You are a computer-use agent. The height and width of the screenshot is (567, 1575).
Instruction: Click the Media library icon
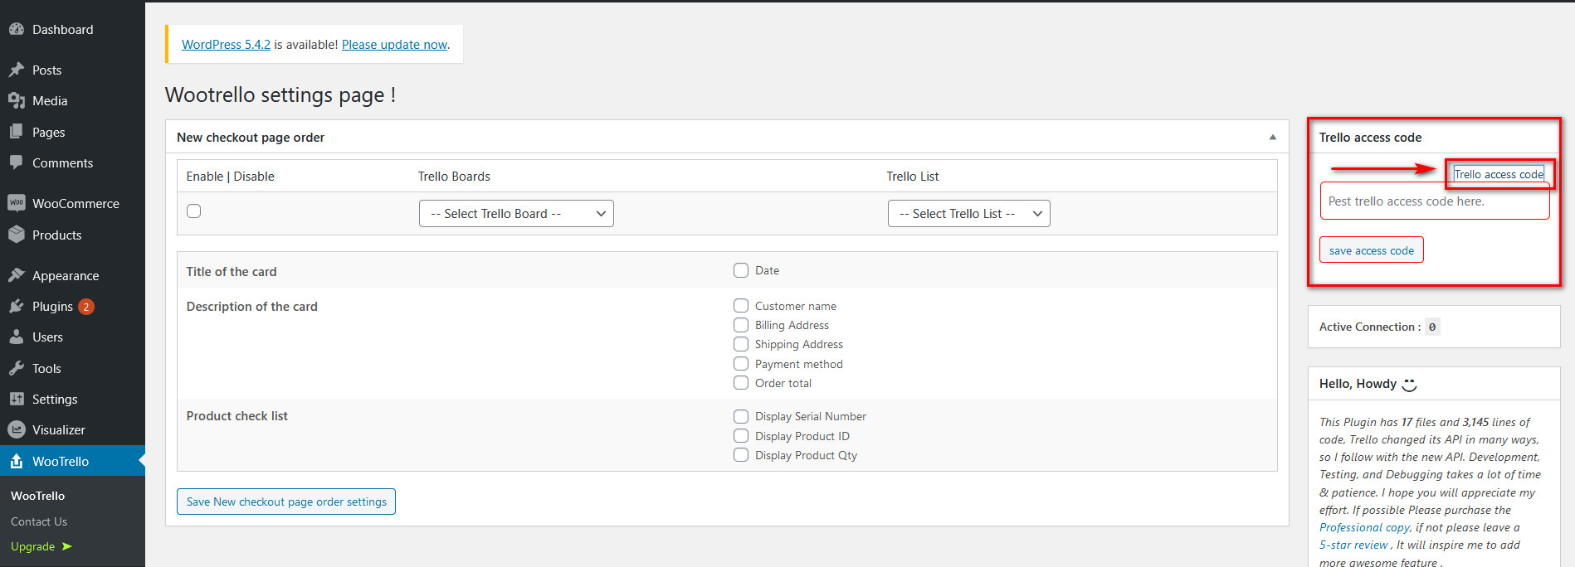click(x=17, y=100)
